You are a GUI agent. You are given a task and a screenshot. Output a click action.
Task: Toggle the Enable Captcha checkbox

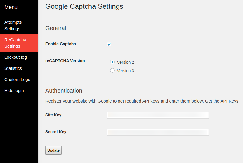[109, 44]
